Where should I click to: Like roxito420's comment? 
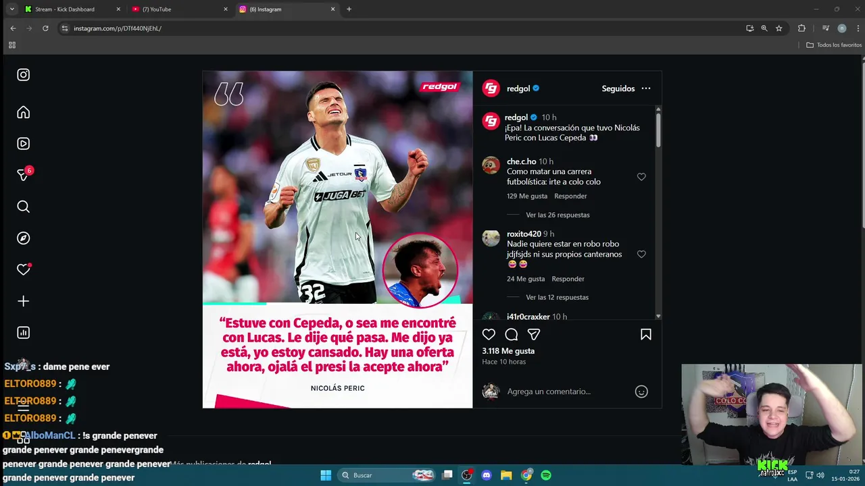point(641,254)
